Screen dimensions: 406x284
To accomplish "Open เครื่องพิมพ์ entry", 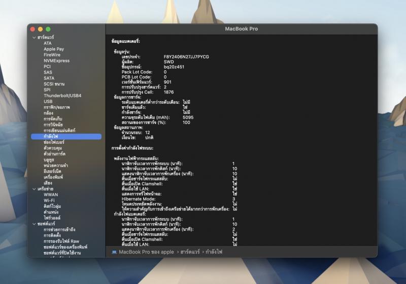I will pos(53,177).
